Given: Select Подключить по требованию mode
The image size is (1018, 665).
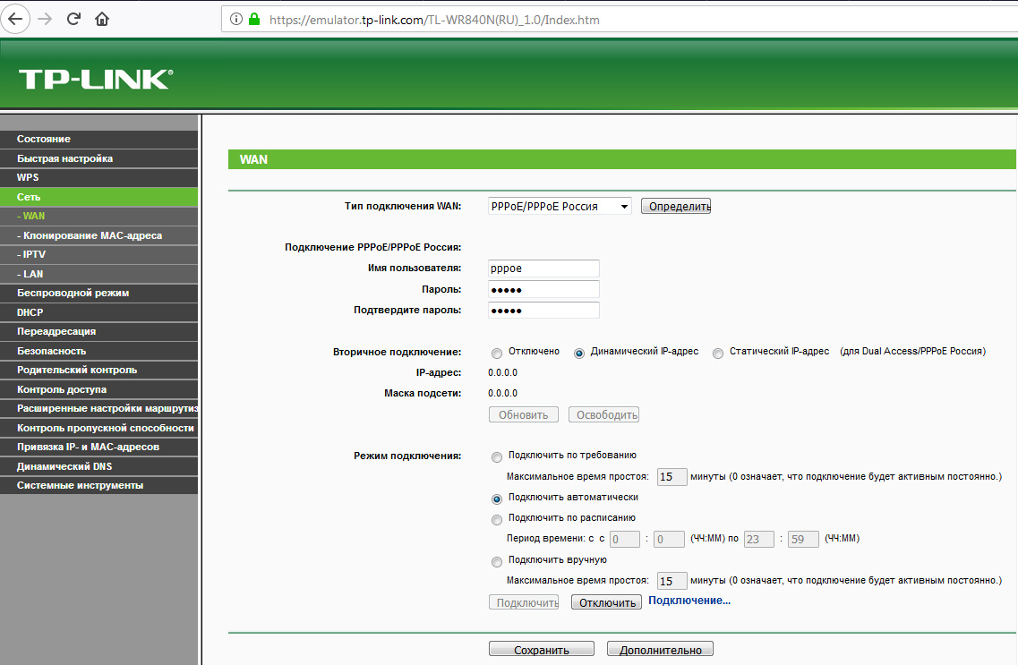Looking at the screenshot, I should 497,457.
